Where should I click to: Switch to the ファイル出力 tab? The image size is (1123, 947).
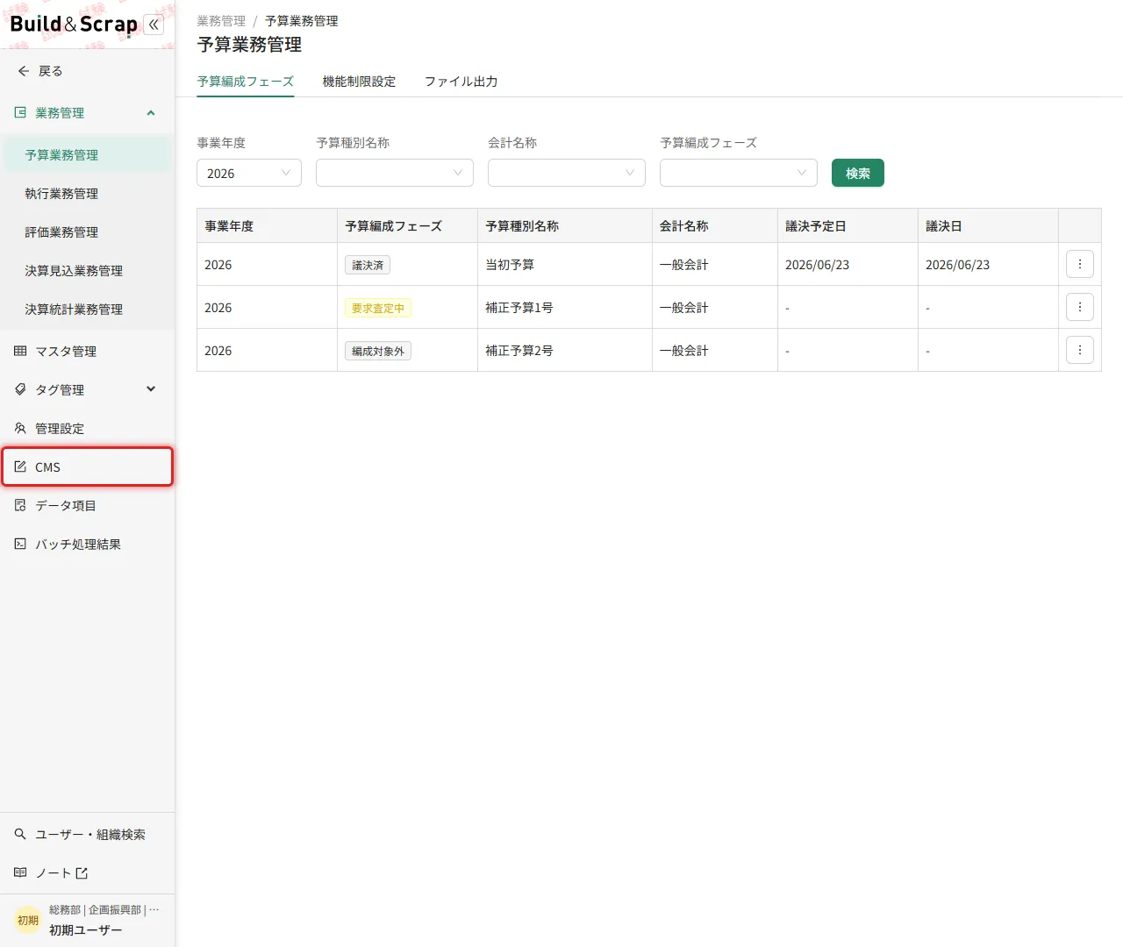pos(461,82)
